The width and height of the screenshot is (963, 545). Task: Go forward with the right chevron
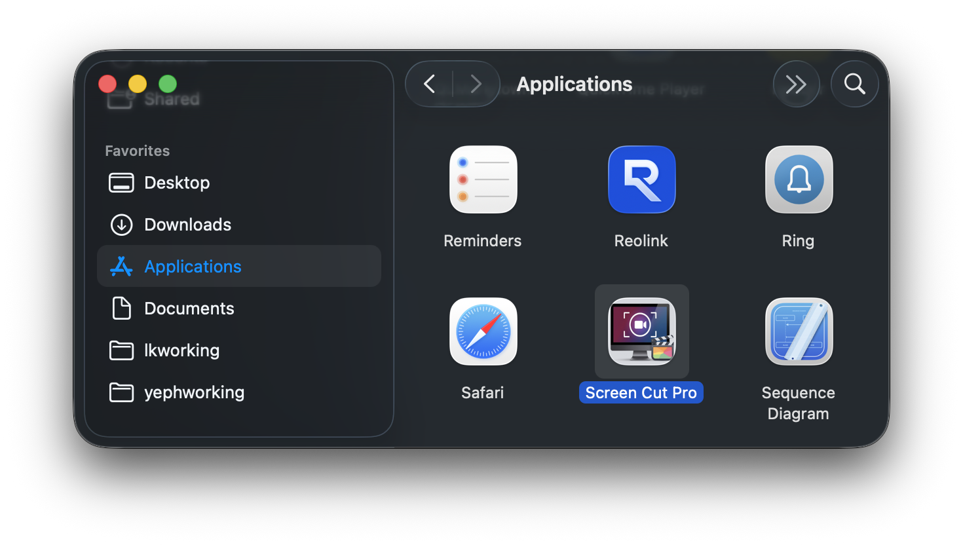(x=476, y=84)
